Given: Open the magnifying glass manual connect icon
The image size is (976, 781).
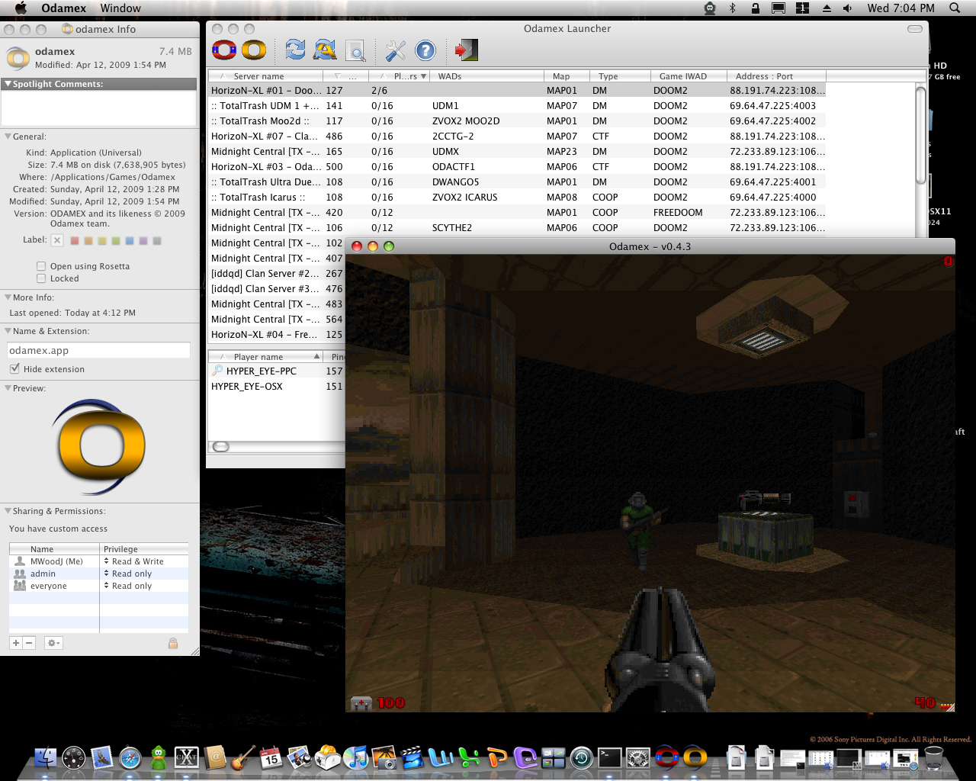Looking at the screenshot, I should point(355,51).
